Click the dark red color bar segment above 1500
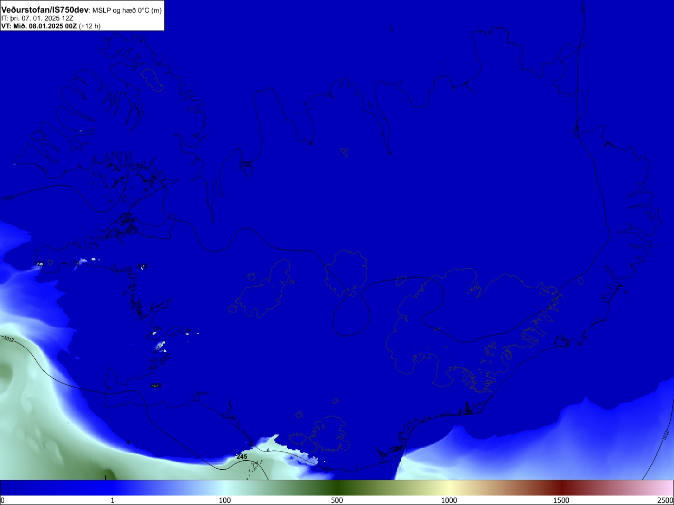Image resolution: width=674 pixels, height=505 pixels. tap(561, 488)
